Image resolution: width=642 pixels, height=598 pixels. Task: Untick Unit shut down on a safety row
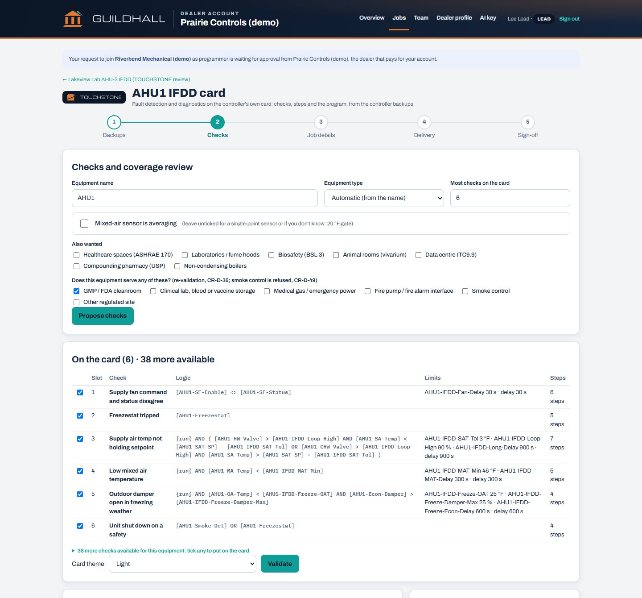click(80, 526)
